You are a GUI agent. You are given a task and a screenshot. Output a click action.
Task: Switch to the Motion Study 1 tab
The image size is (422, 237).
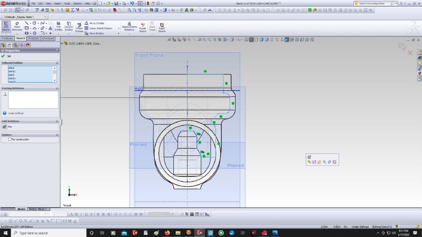point(38,209)
